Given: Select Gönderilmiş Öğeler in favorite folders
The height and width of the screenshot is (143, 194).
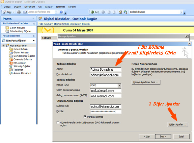Looking at the screenshot, I should [21, 31].
